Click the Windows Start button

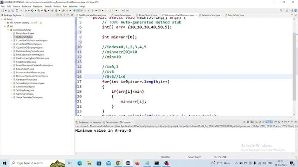point(5,163)
